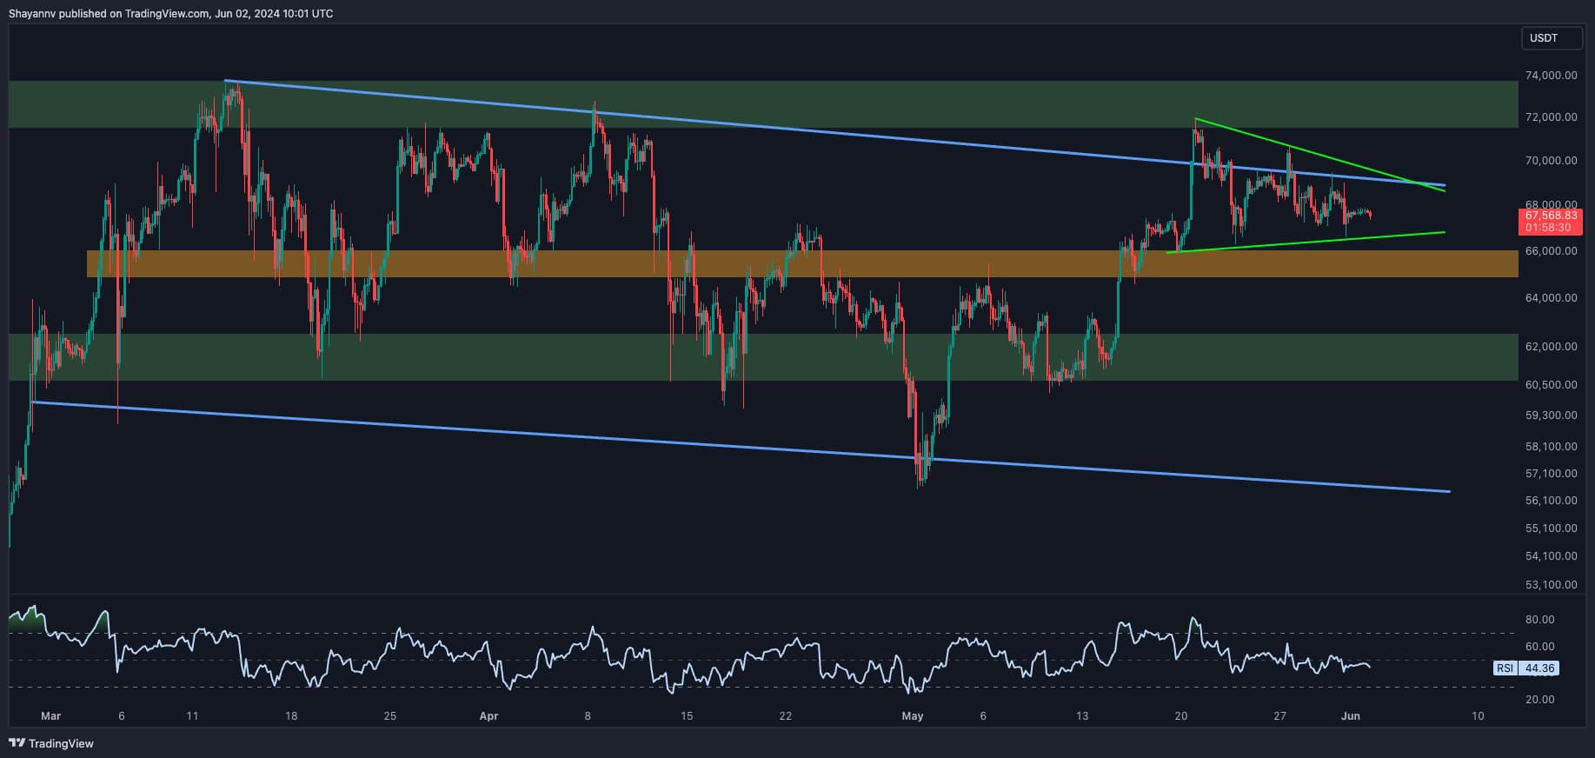Click the May date label on time axis
The height and width of the screenshot is (758, 1595).
912,716
